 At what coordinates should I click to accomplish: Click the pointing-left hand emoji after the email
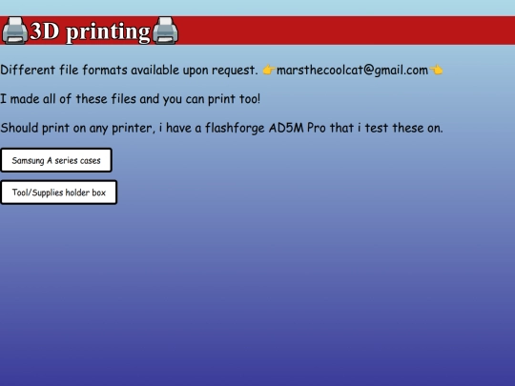pos(436,70)
